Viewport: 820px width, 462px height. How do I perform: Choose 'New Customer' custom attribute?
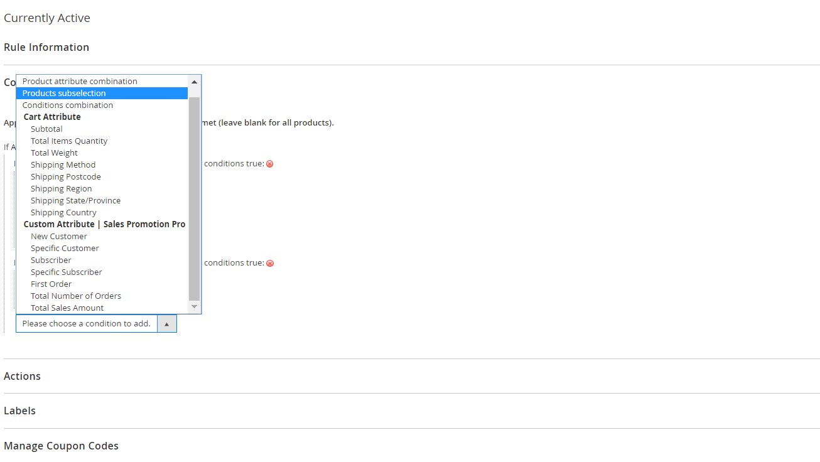(x=59, y=236)
